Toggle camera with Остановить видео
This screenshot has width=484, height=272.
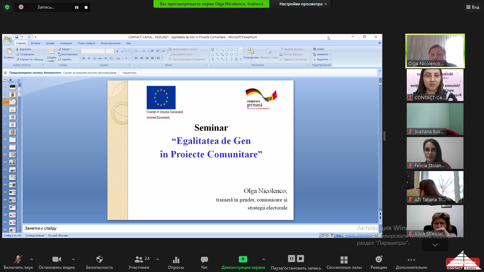pos(57,262)
